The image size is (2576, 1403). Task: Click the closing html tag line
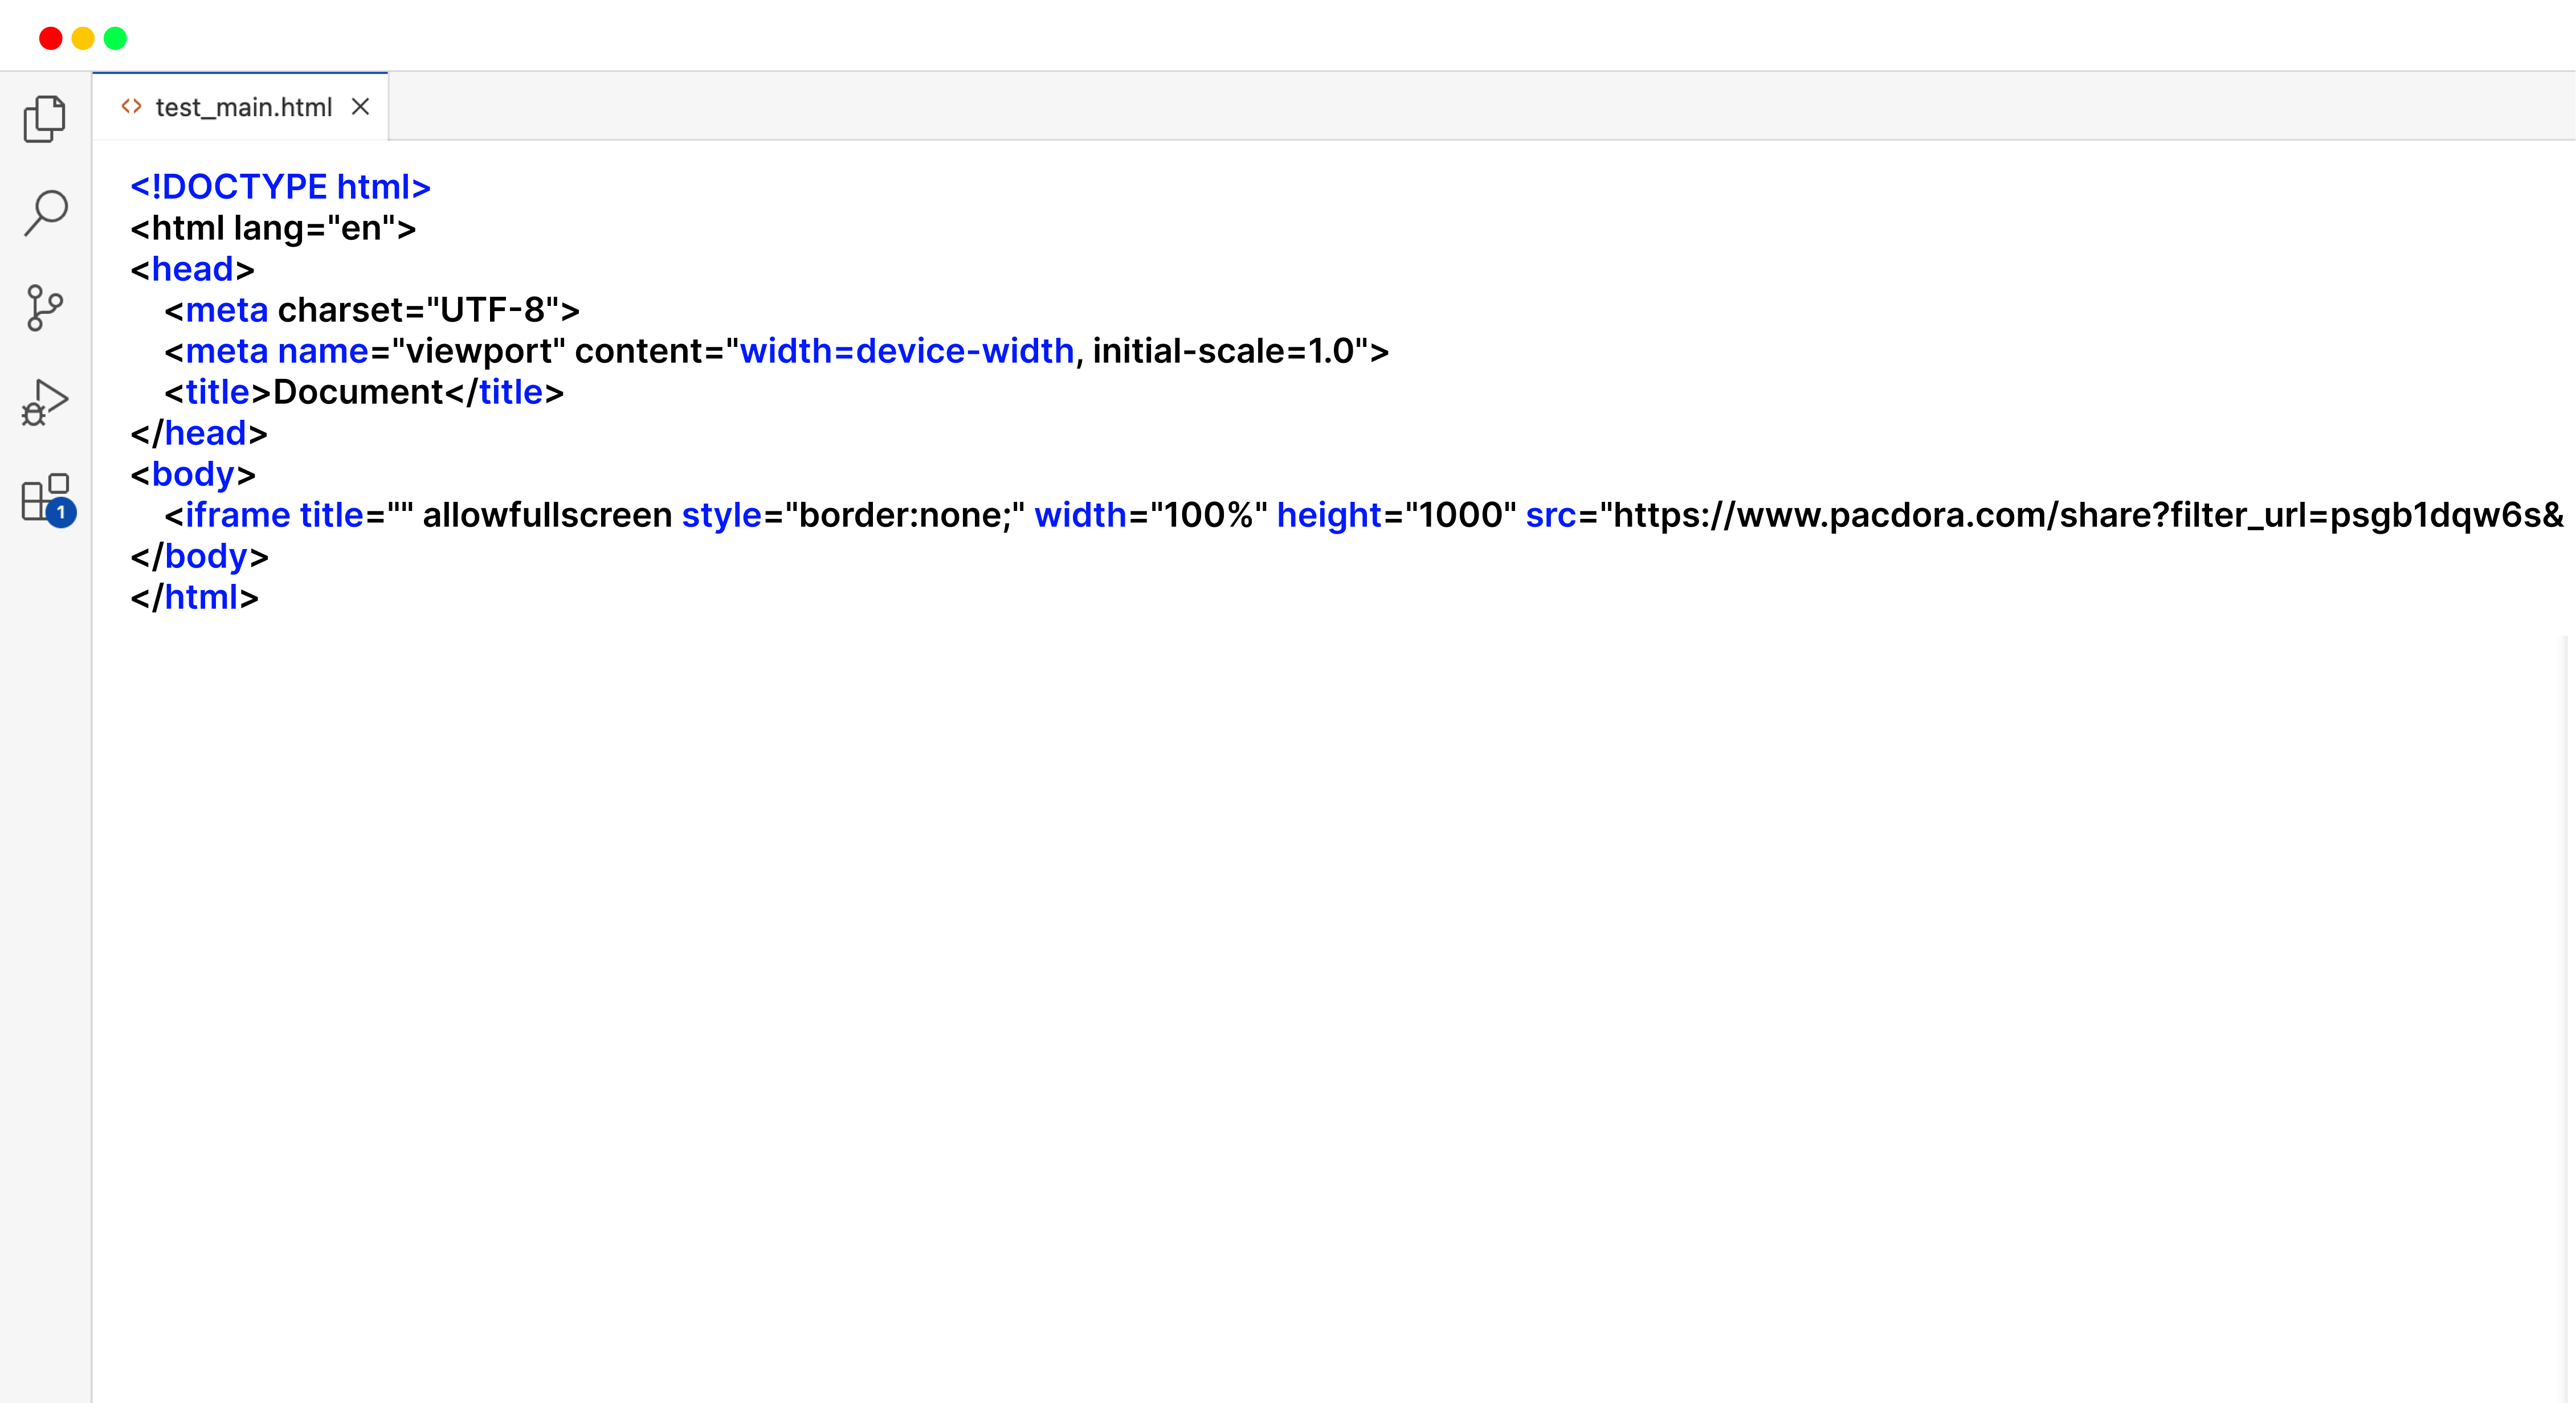195,597
